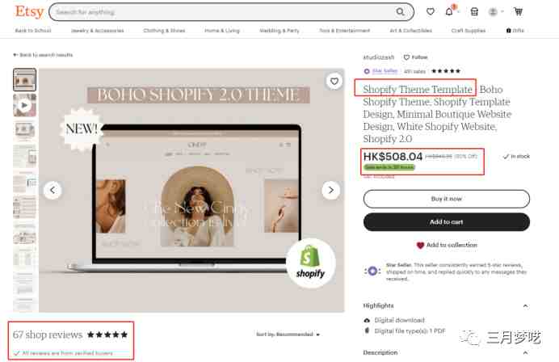Open Favorites heart in header
559x362 pixels.
click(x=431, y=12)
